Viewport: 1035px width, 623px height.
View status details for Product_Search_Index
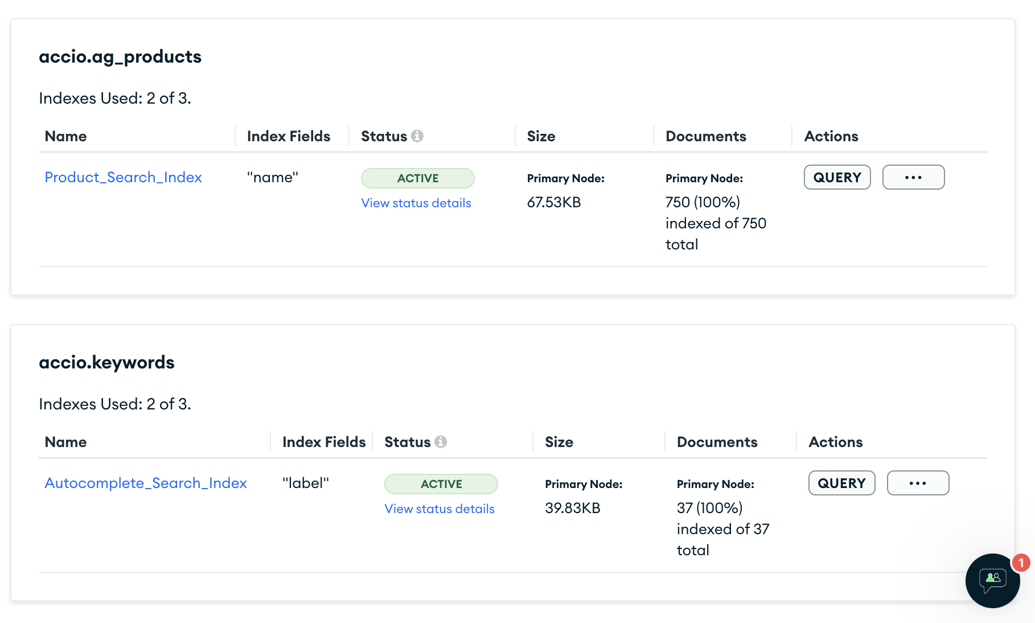416,203
